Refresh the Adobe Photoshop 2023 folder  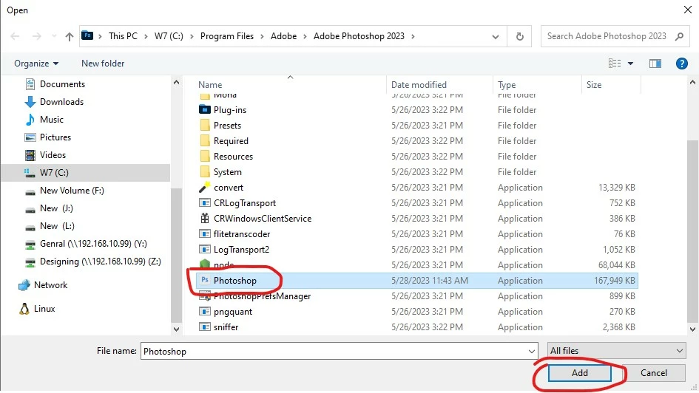(519, 36)
